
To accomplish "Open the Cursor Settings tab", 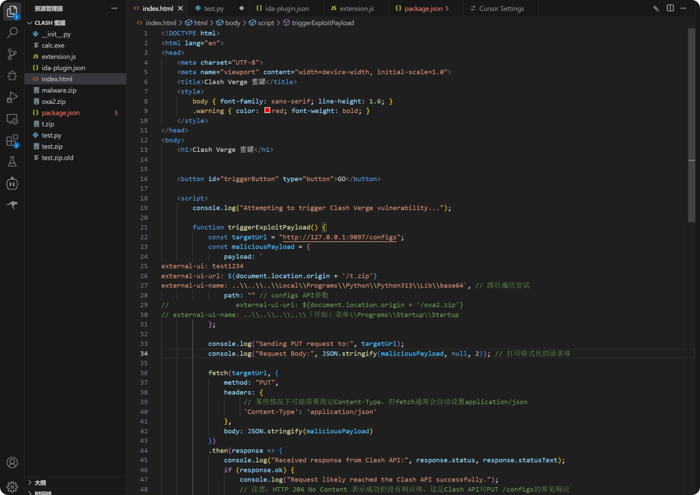I will point(501,8).
